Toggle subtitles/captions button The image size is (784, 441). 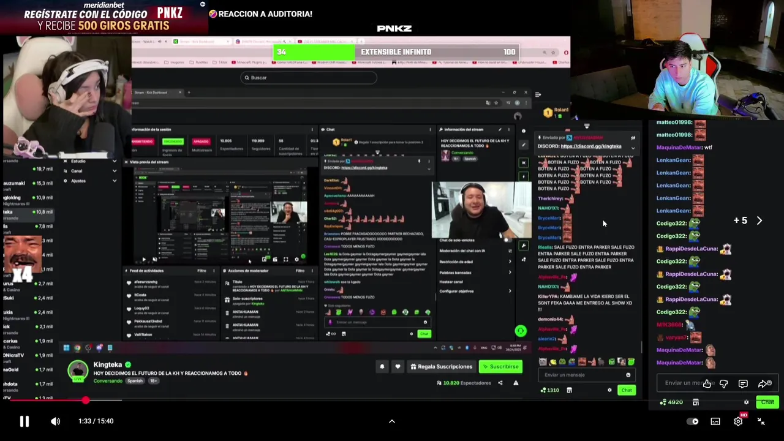715,421
